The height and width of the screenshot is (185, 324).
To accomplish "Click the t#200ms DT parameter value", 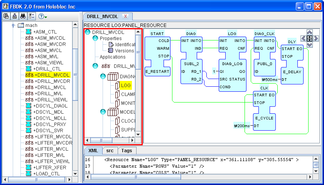I will coord(242,126).
